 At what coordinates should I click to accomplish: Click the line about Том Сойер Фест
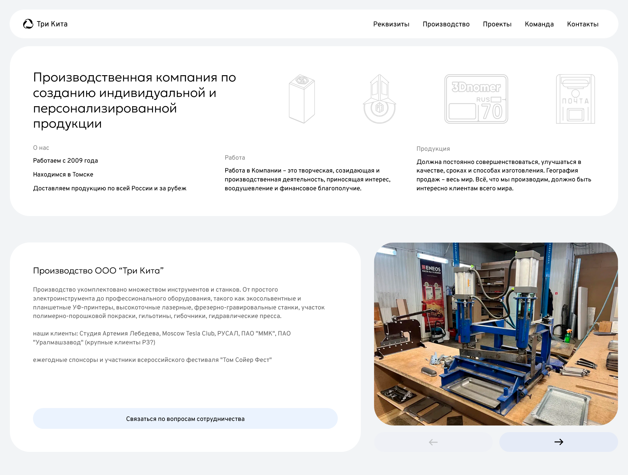pyautogui.click(x=152, y=360)
